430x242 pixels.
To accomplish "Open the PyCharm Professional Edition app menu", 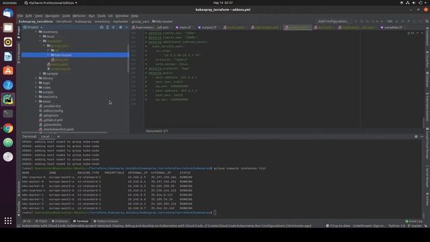I will click(50, 3).
